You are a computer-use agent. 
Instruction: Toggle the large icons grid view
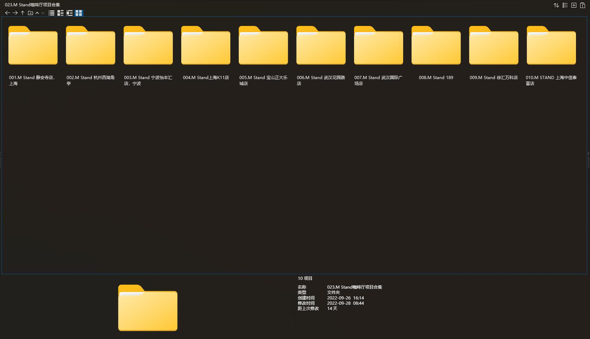[79, 13]
